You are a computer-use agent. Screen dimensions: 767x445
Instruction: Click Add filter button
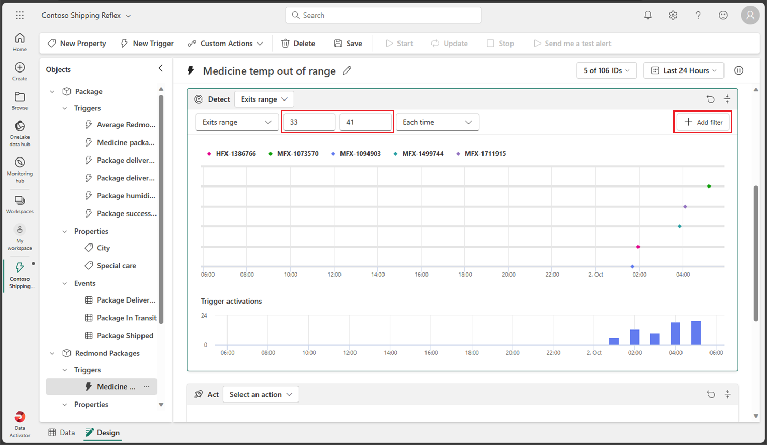pos(703,122)
